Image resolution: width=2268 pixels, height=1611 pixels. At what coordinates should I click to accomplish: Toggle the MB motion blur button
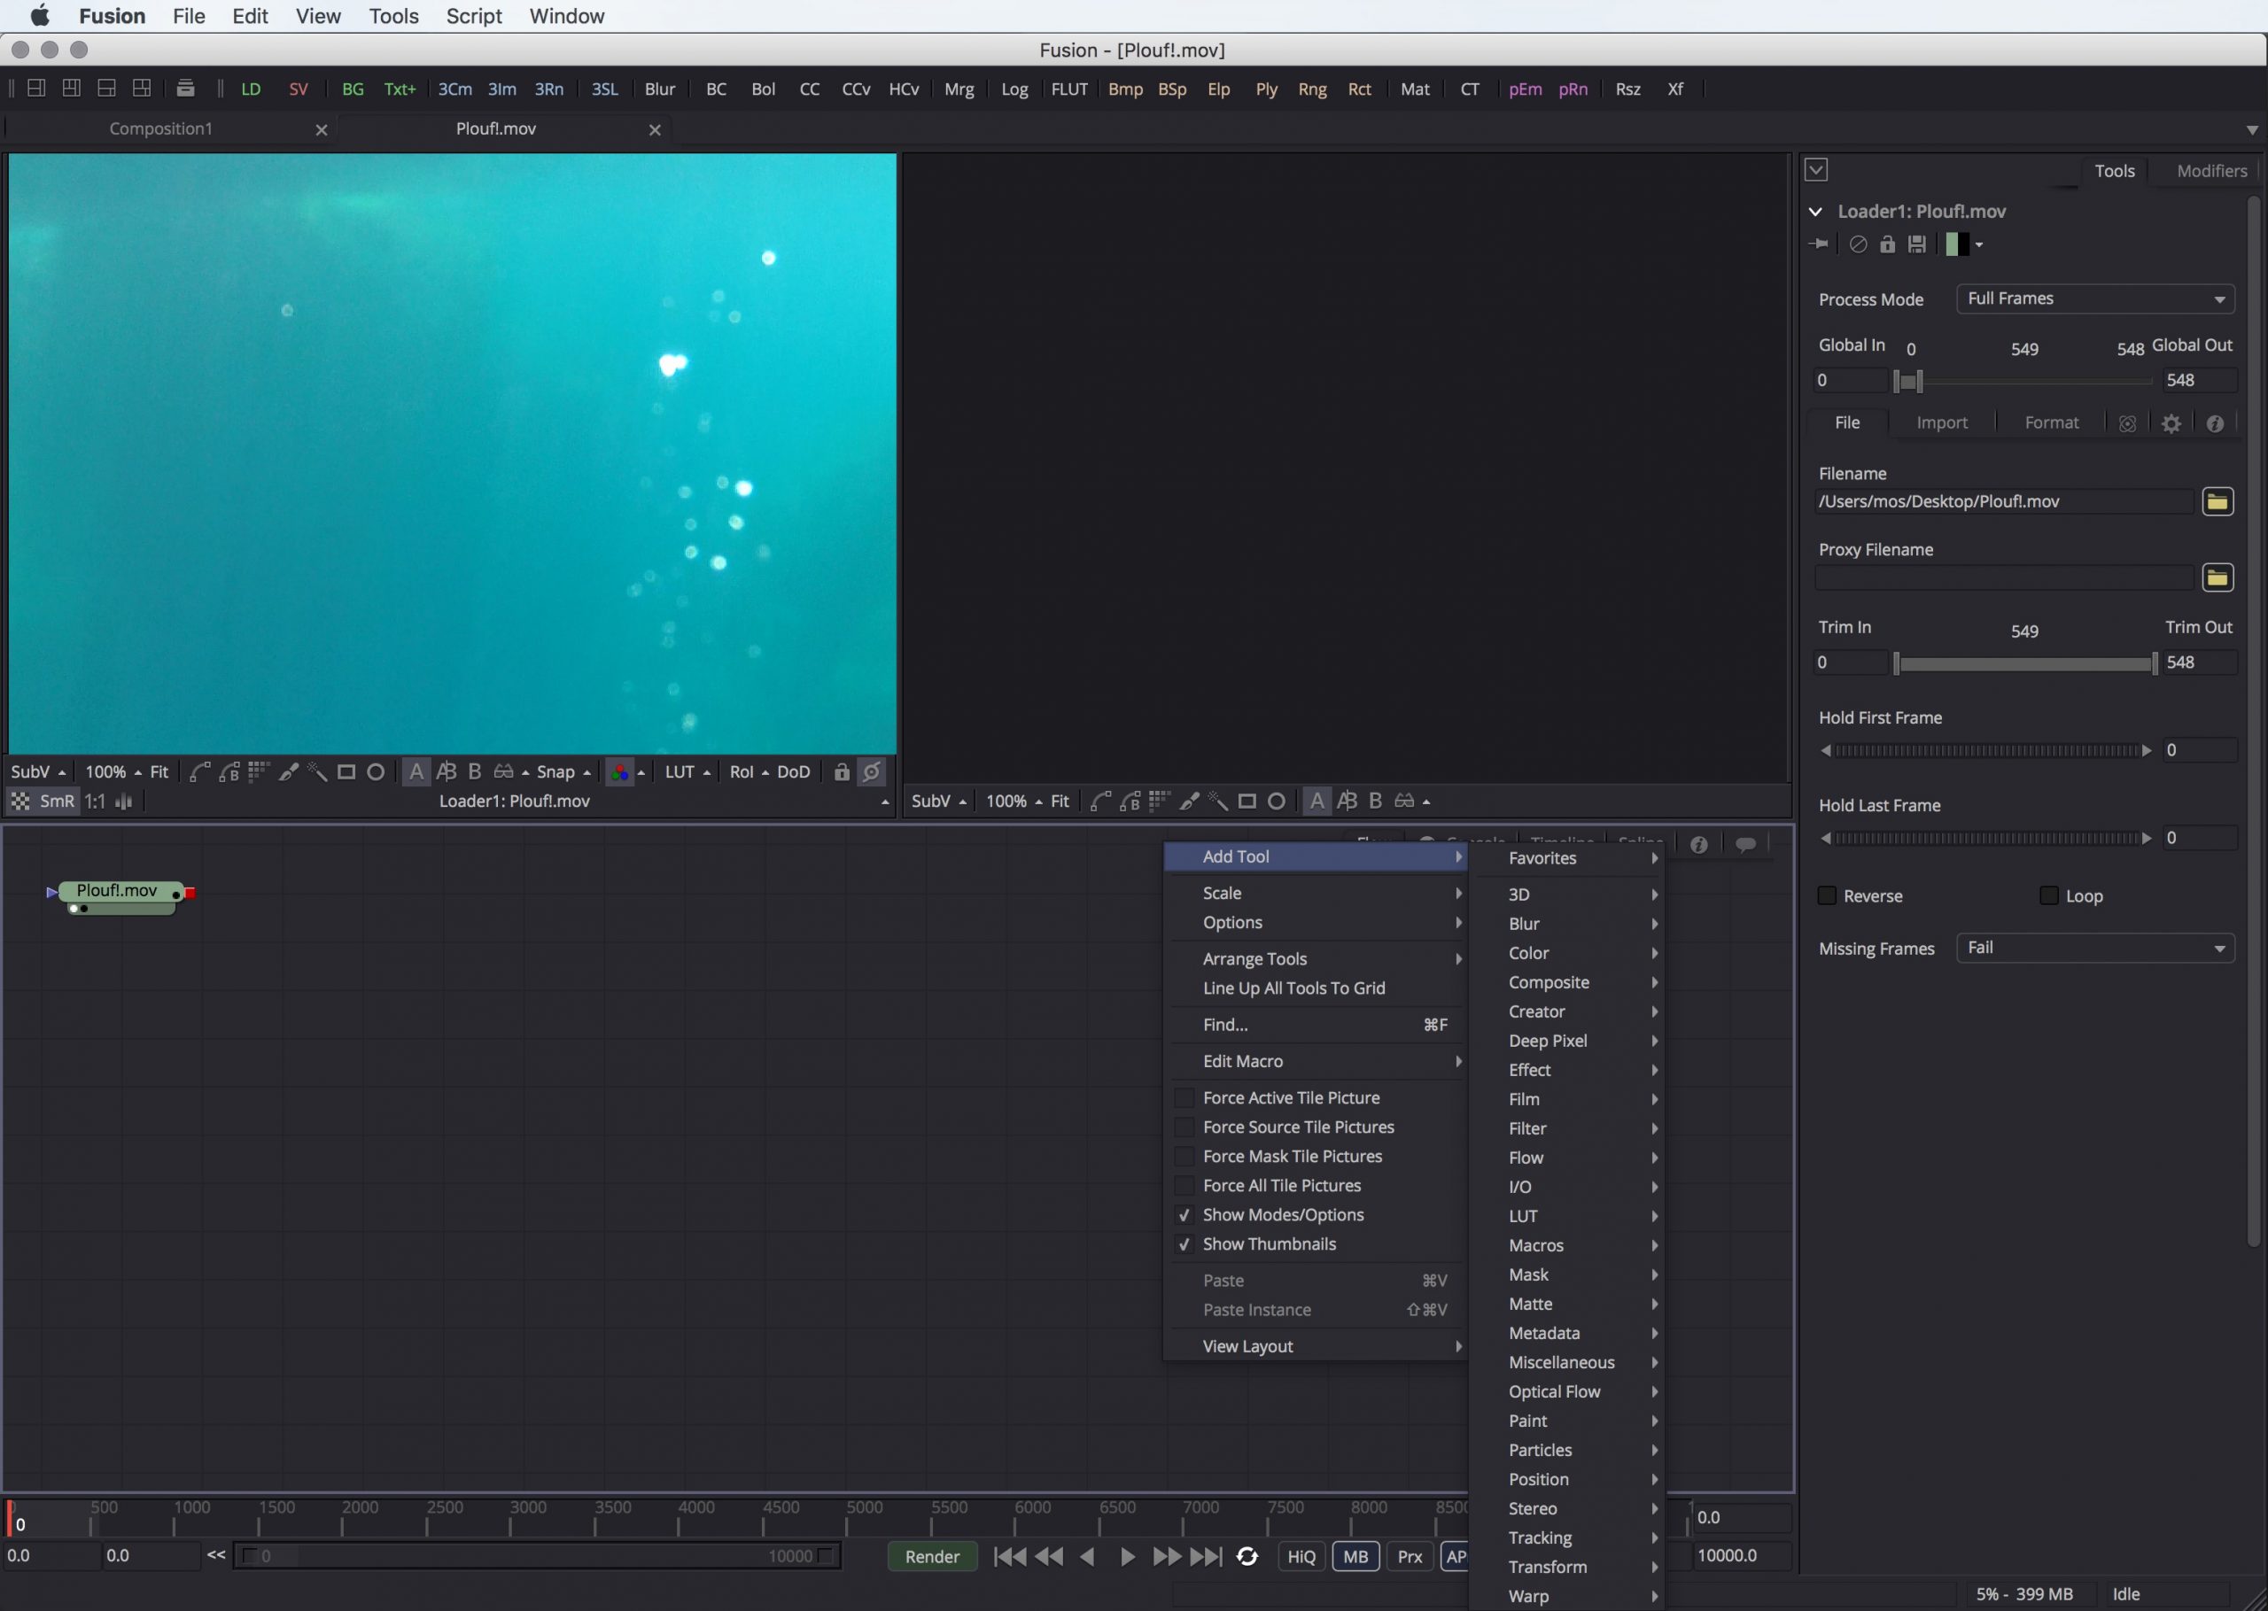point(1355,1556)
